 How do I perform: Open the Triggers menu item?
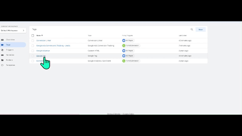[x=10, y=50]
